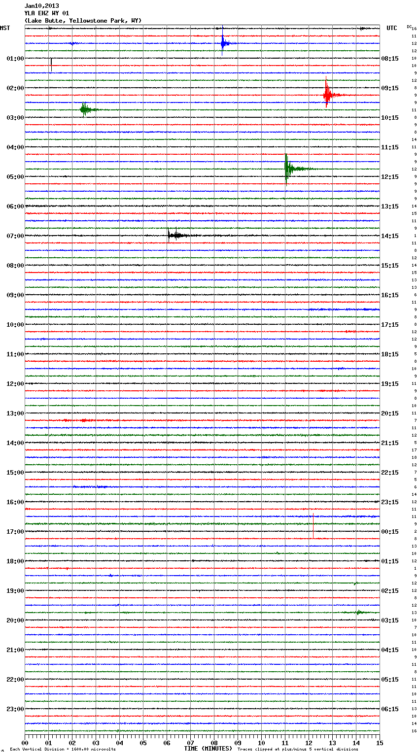Click the MST timezone label

5,28
